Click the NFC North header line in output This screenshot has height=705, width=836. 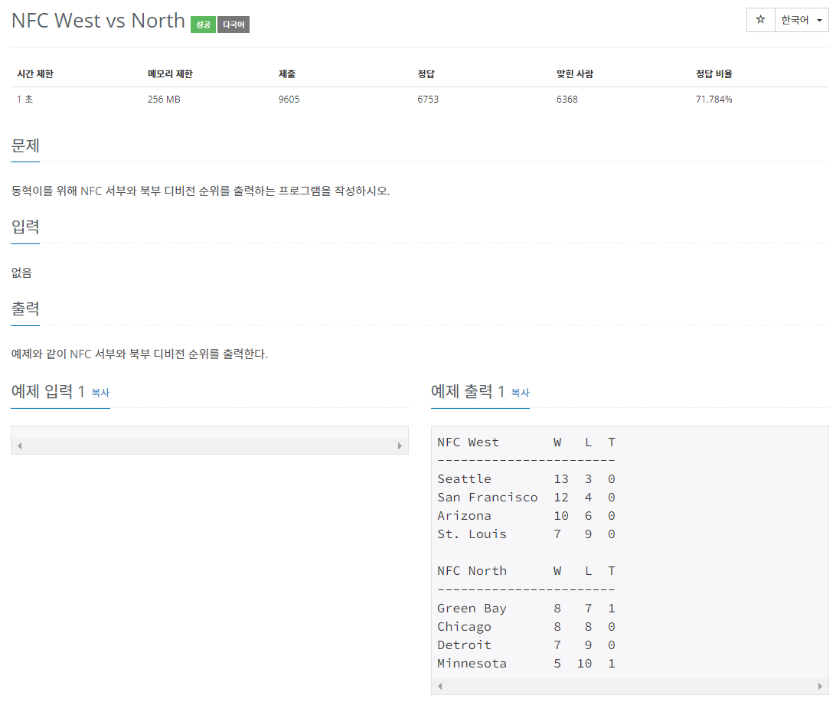(526, 570)
